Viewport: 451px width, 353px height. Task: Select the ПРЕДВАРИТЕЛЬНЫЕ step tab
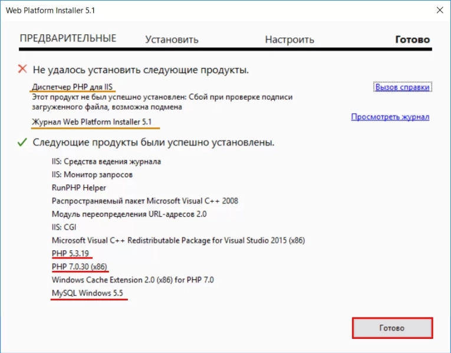pos(68,38)
